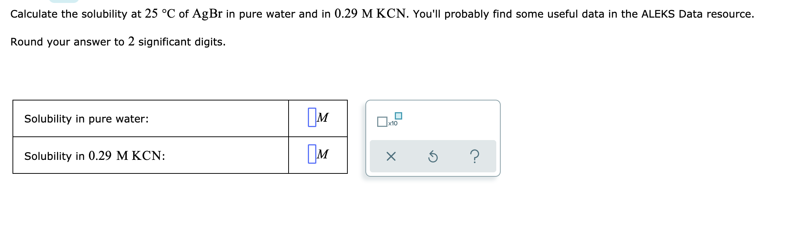This screenshot has width=808, height=242.
Task: Click the pure water solubility answer box
Action: 311,117
